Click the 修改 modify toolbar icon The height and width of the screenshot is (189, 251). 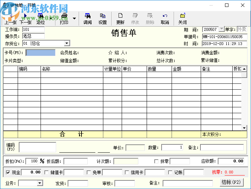[135, 19]
